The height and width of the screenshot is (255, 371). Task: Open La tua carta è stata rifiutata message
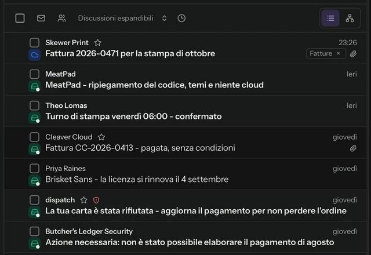coord(196,211)
